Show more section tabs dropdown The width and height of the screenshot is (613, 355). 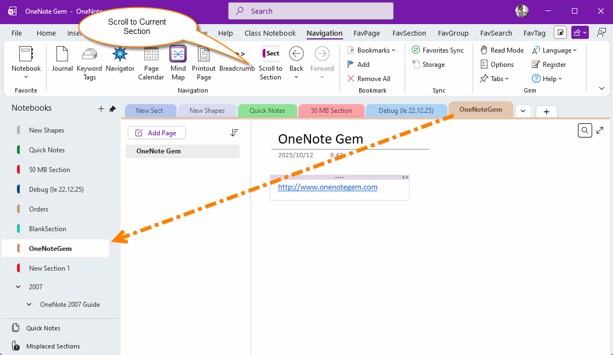[523, 111]
